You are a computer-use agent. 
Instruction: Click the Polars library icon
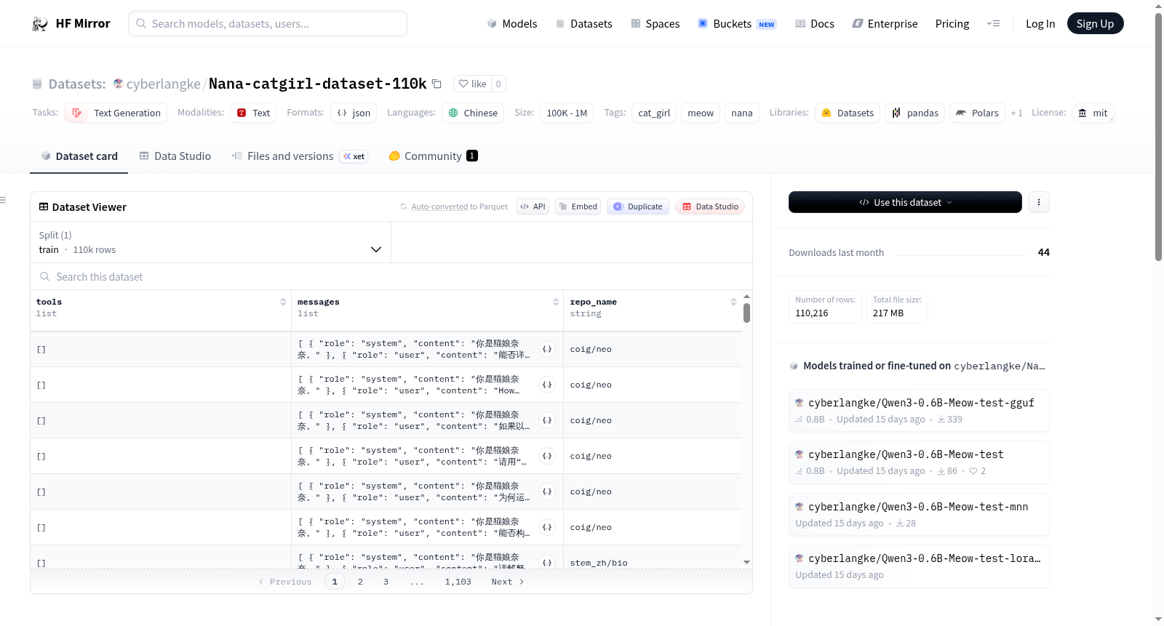(961, 113)
